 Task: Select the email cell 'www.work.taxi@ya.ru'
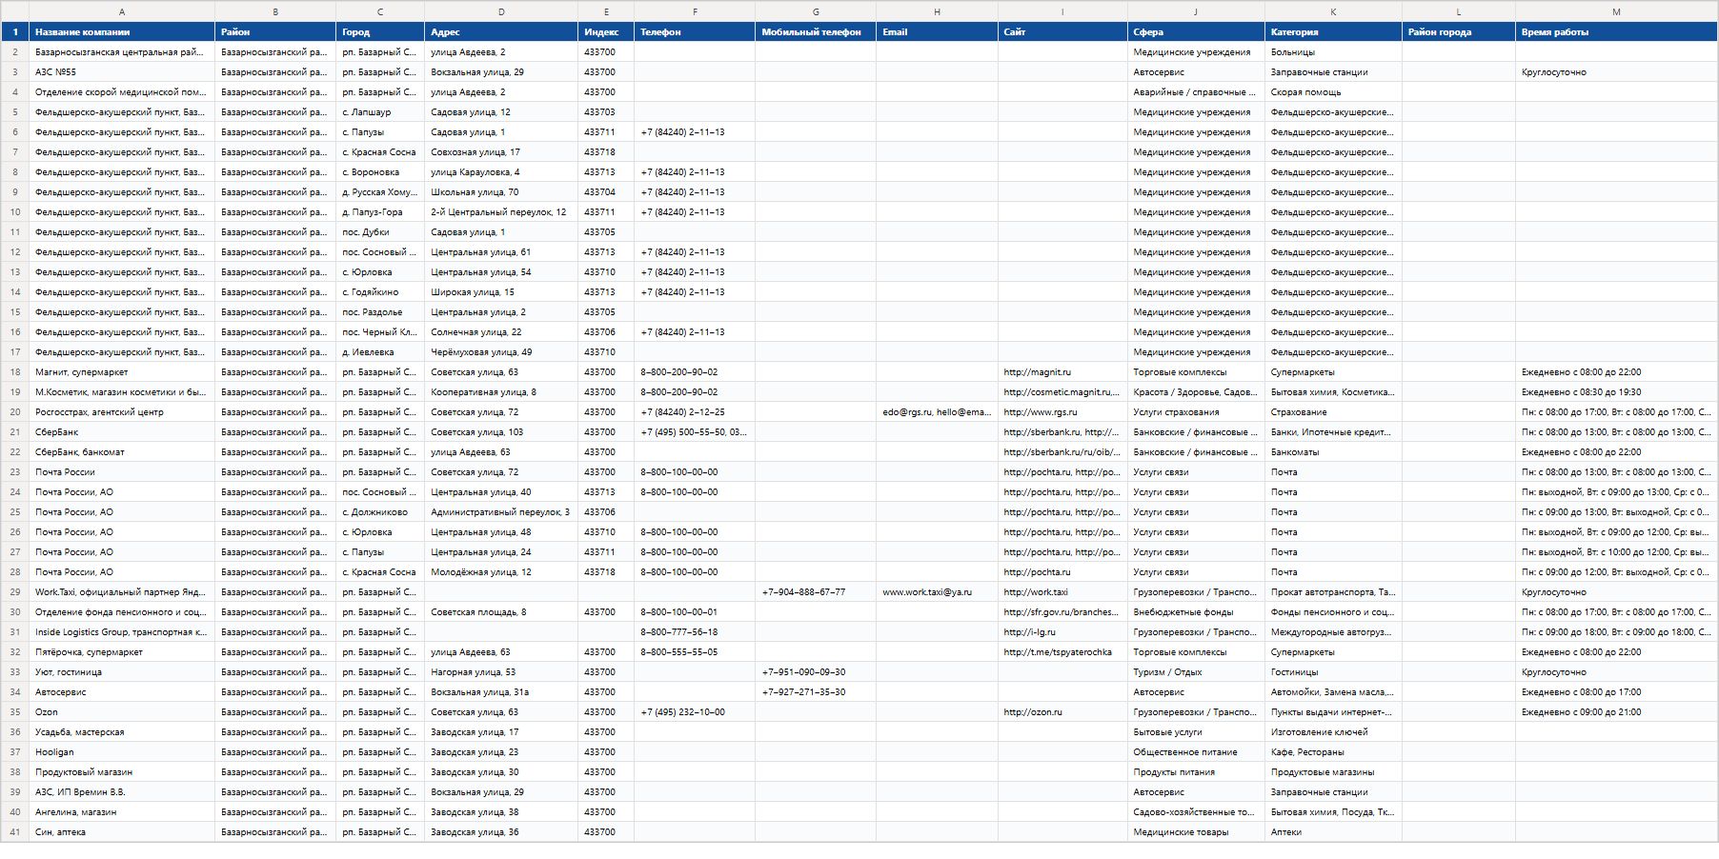click(937, 592)
